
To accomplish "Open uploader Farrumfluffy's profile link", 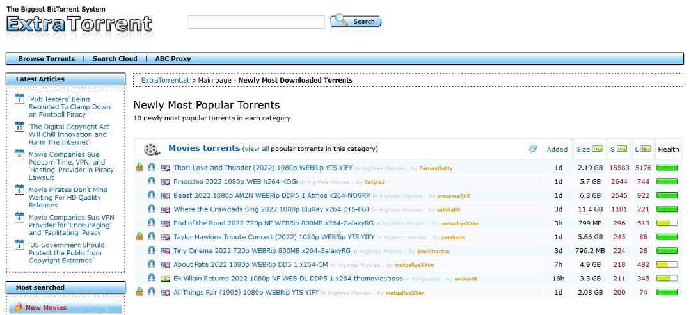I will pos(436,168).
